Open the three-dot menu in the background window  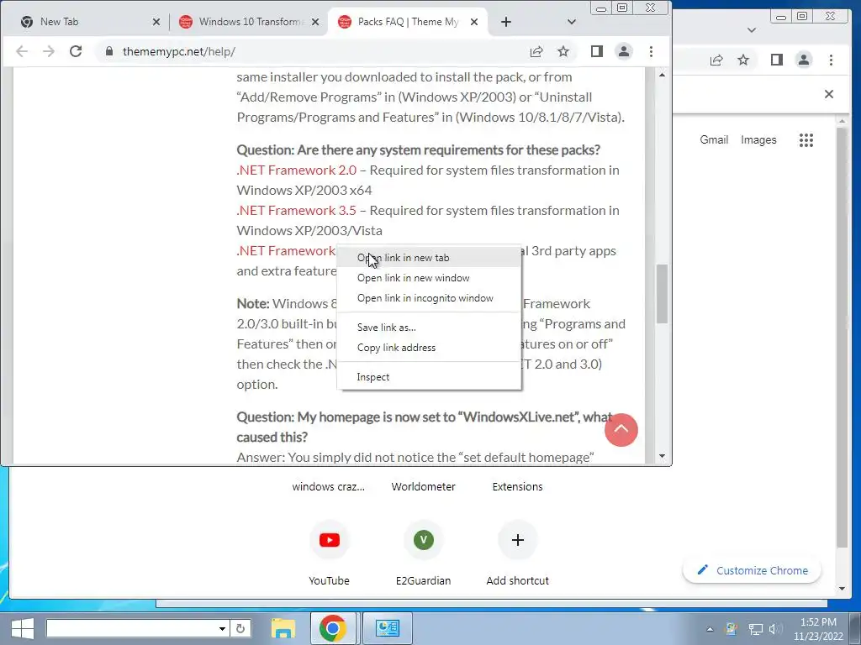coord(832,60)
